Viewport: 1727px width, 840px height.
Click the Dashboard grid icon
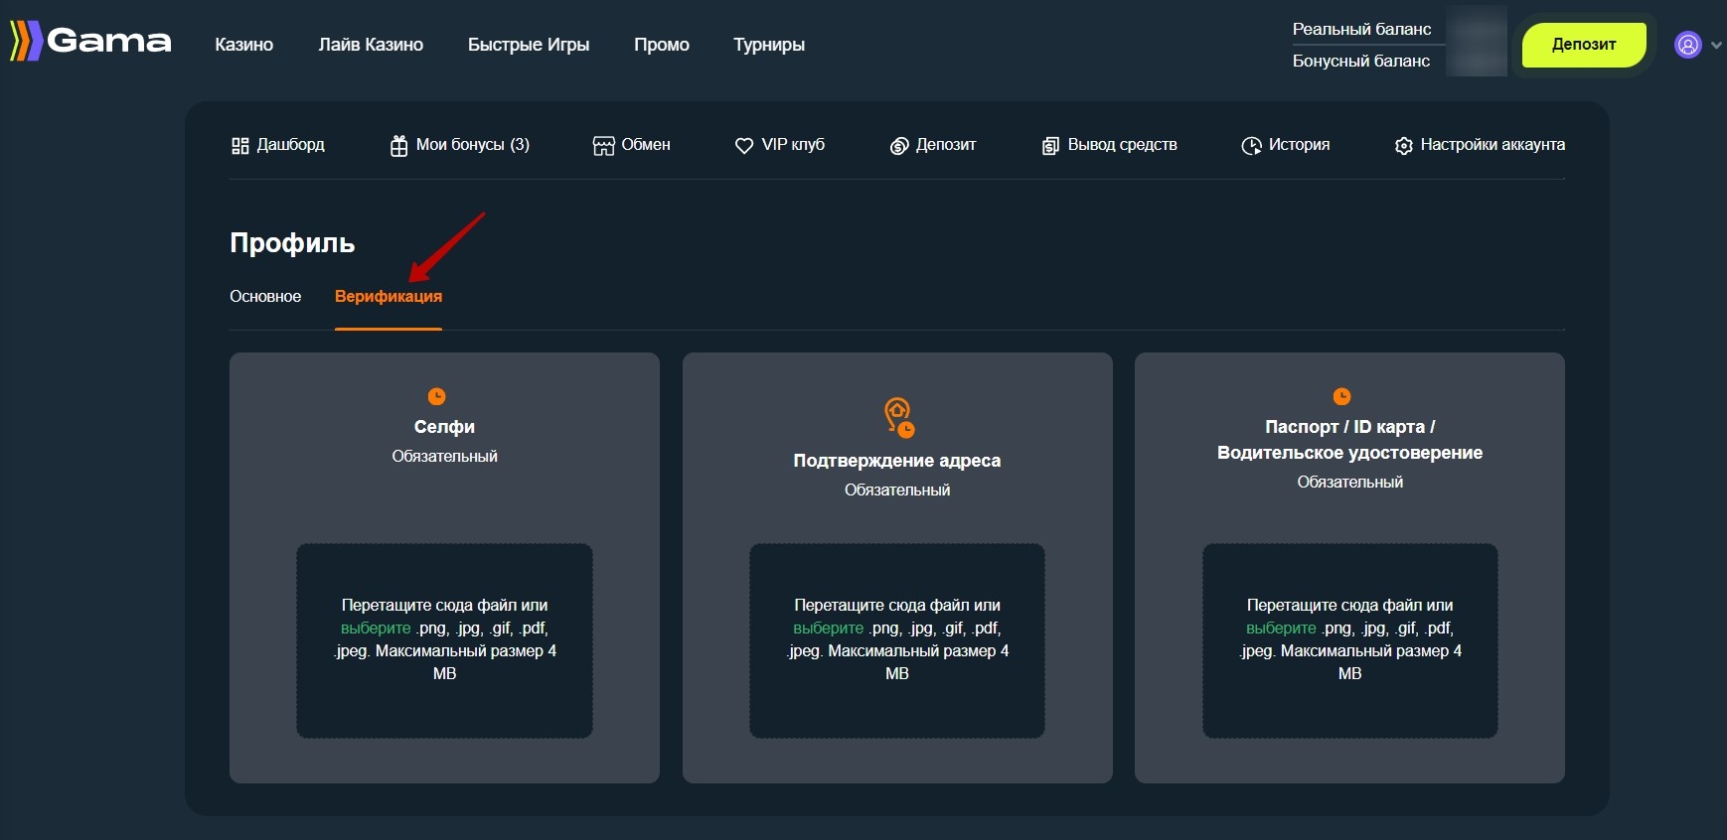(x=239, y=146)
